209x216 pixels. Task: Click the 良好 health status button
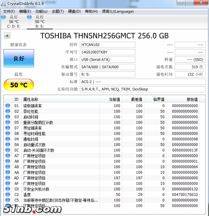tap(19, 58)
